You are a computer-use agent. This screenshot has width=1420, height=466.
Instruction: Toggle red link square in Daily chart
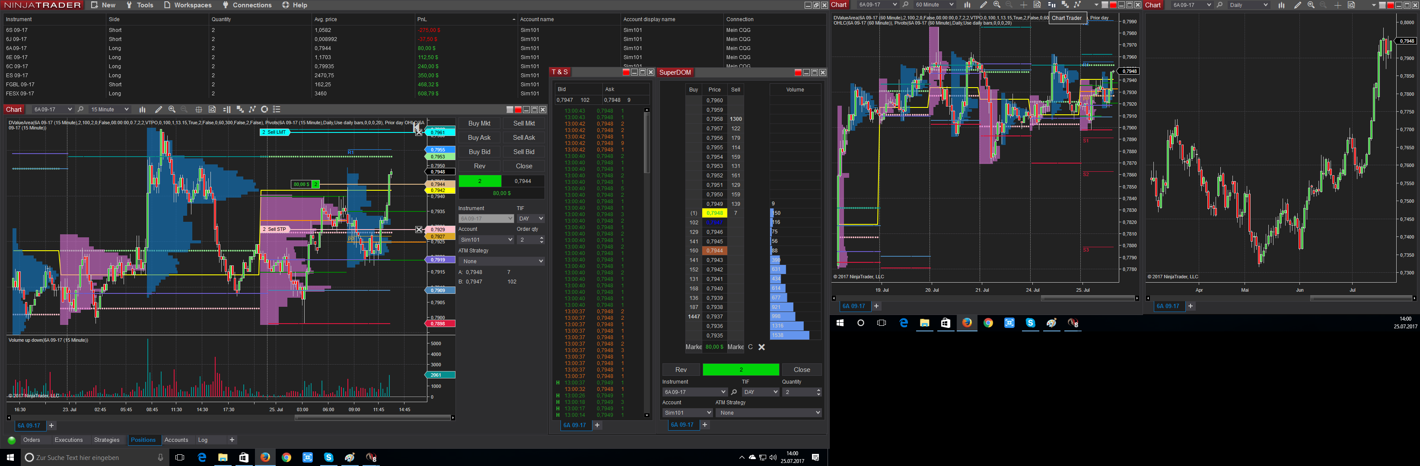[1390, 5]
